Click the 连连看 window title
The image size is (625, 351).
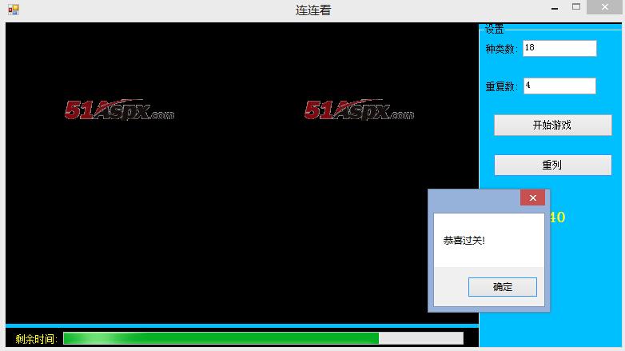pos(313,10)
